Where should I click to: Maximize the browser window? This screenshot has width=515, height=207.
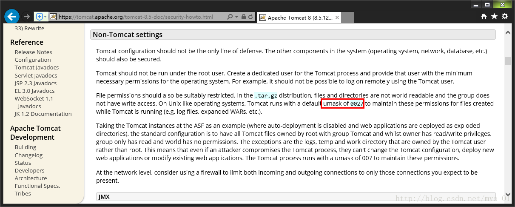[487, 4]
